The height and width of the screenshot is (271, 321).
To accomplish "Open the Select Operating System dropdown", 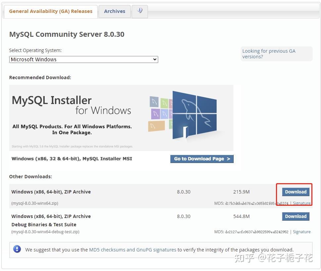I will [x=83, y=59].
